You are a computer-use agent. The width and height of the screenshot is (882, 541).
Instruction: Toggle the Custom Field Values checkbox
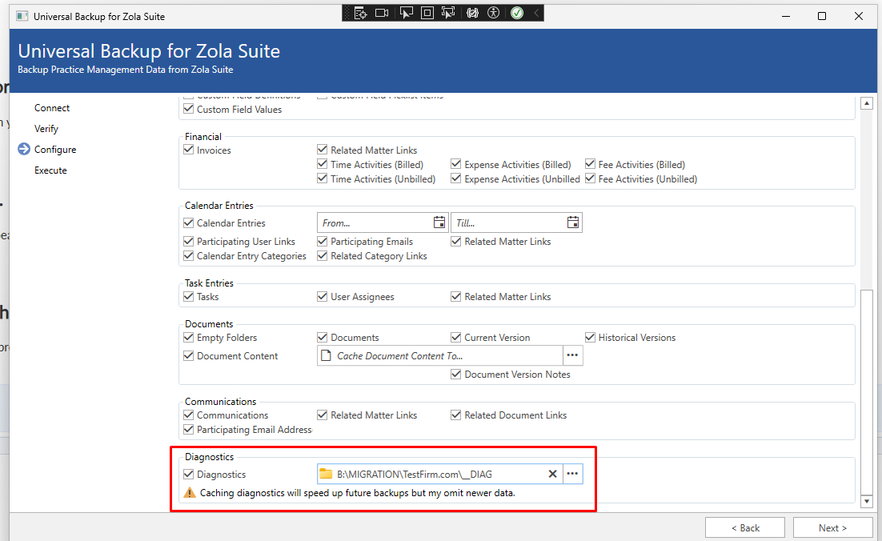pyautogui.click(x=189, y=109)
